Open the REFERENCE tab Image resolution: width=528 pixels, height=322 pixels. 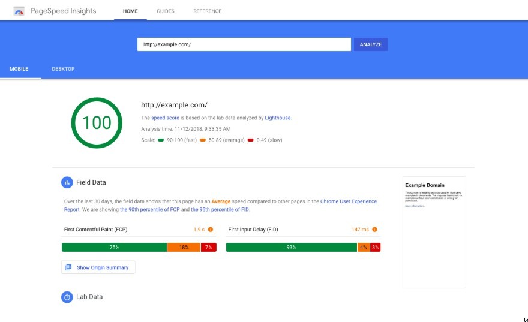[x=208, y=11]
